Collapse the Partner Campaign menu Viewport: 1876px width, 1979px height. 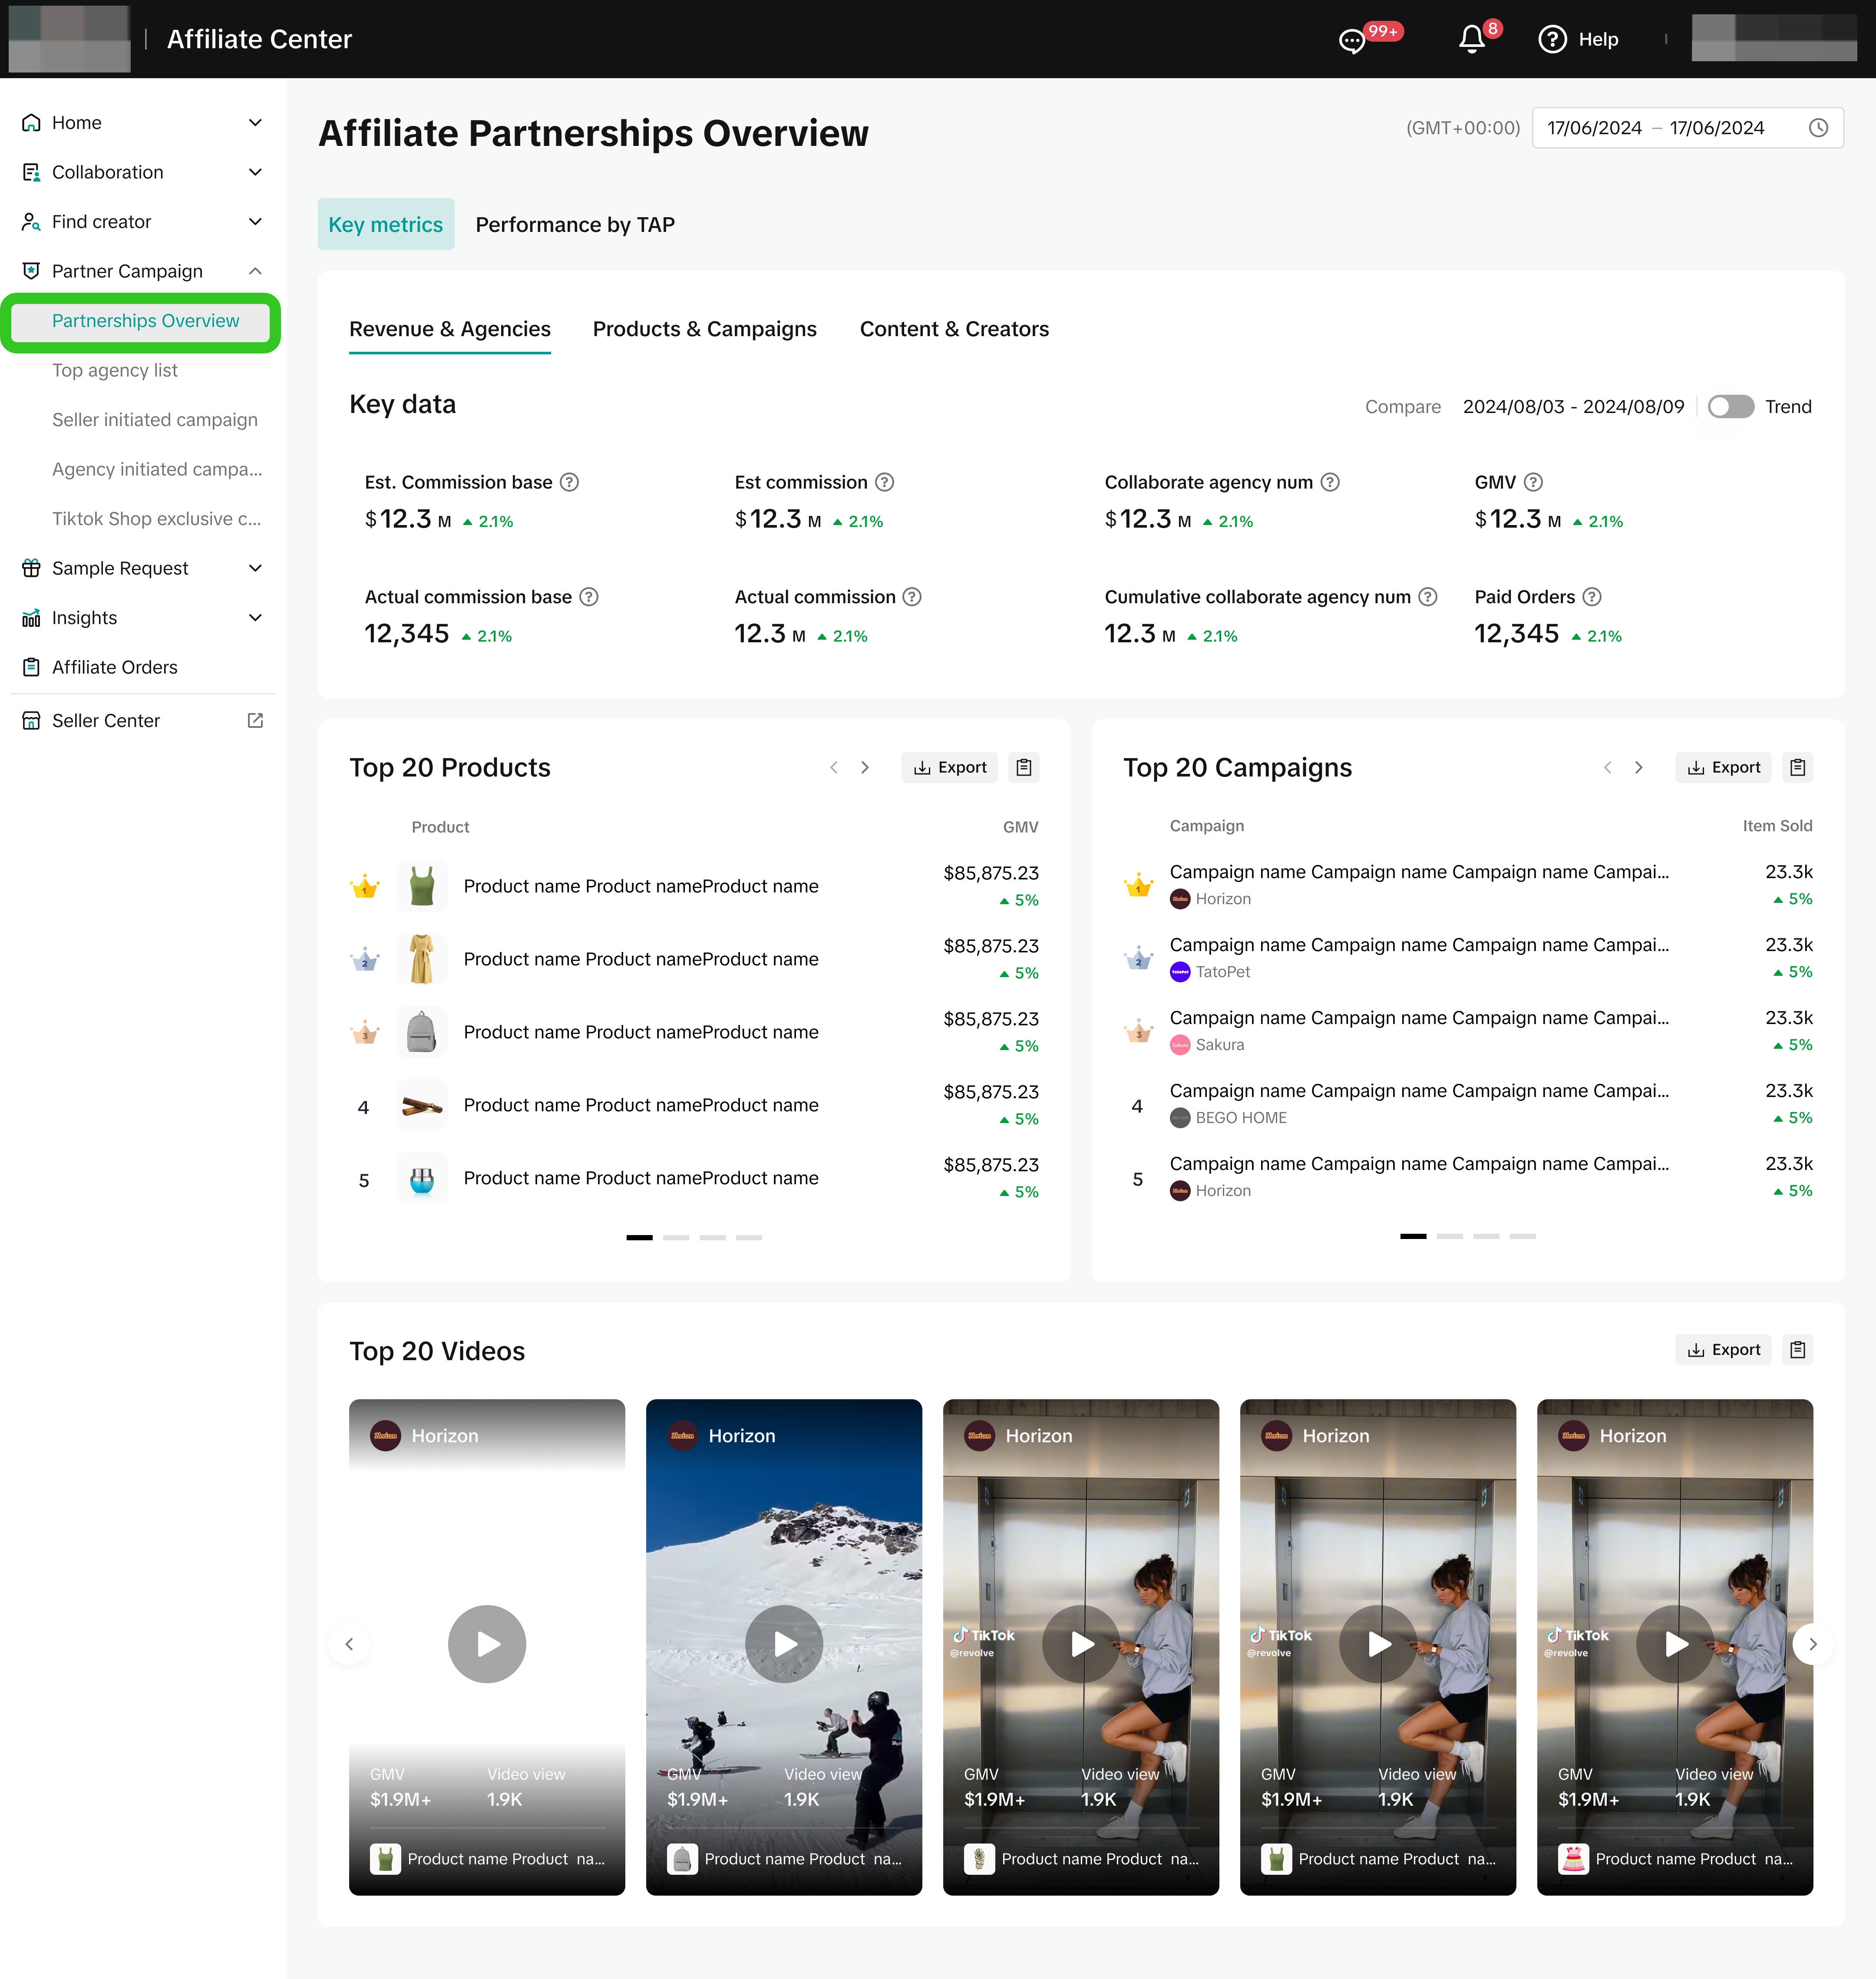(x=255, y=271)
